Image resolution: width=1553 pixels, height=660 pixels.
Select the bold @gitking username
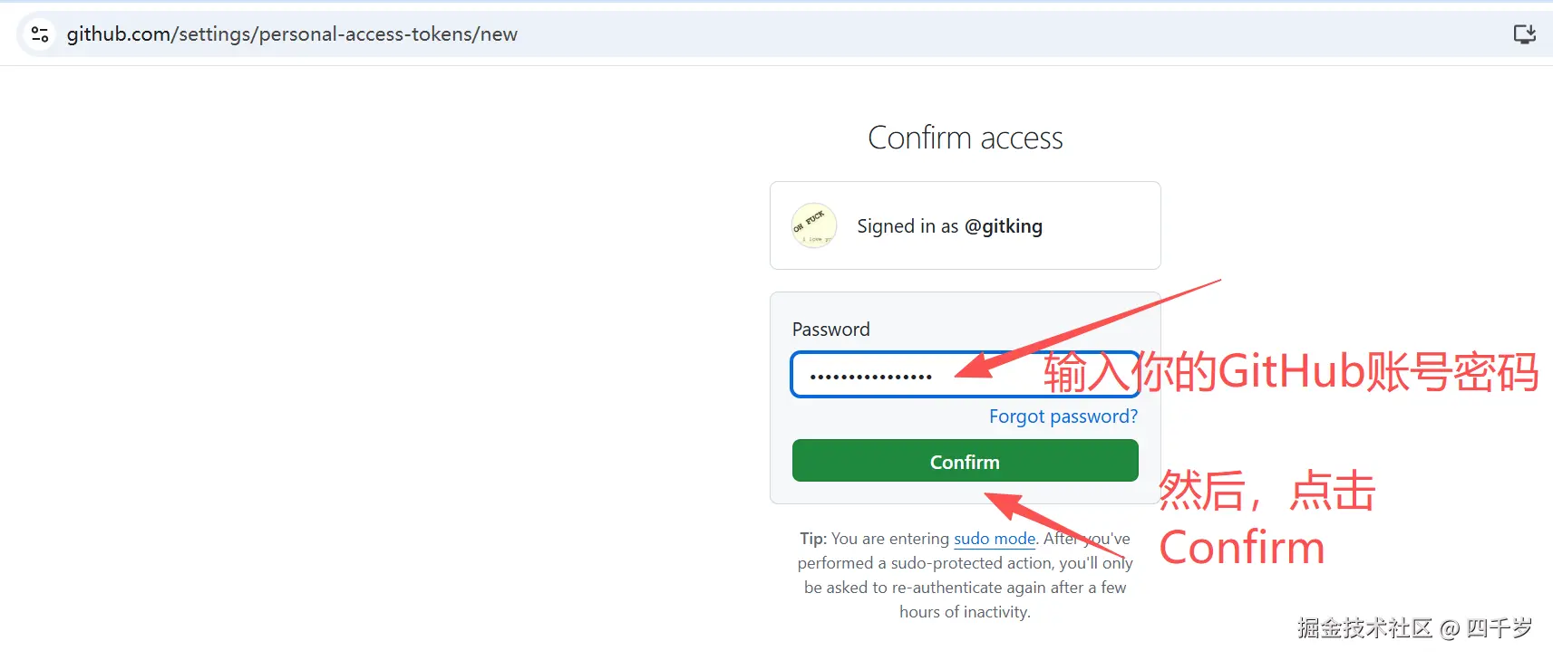[1004, 226]
